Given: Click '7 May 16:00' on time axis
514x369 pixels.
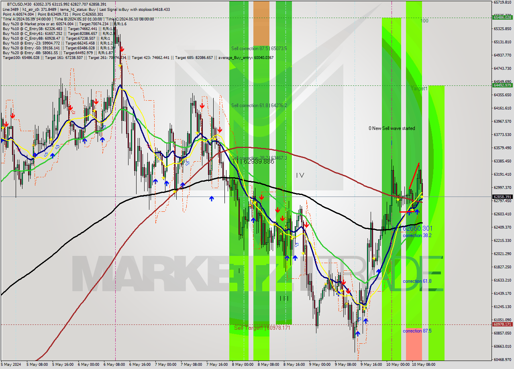Looking at the screenshot, I should pos(218,365).
